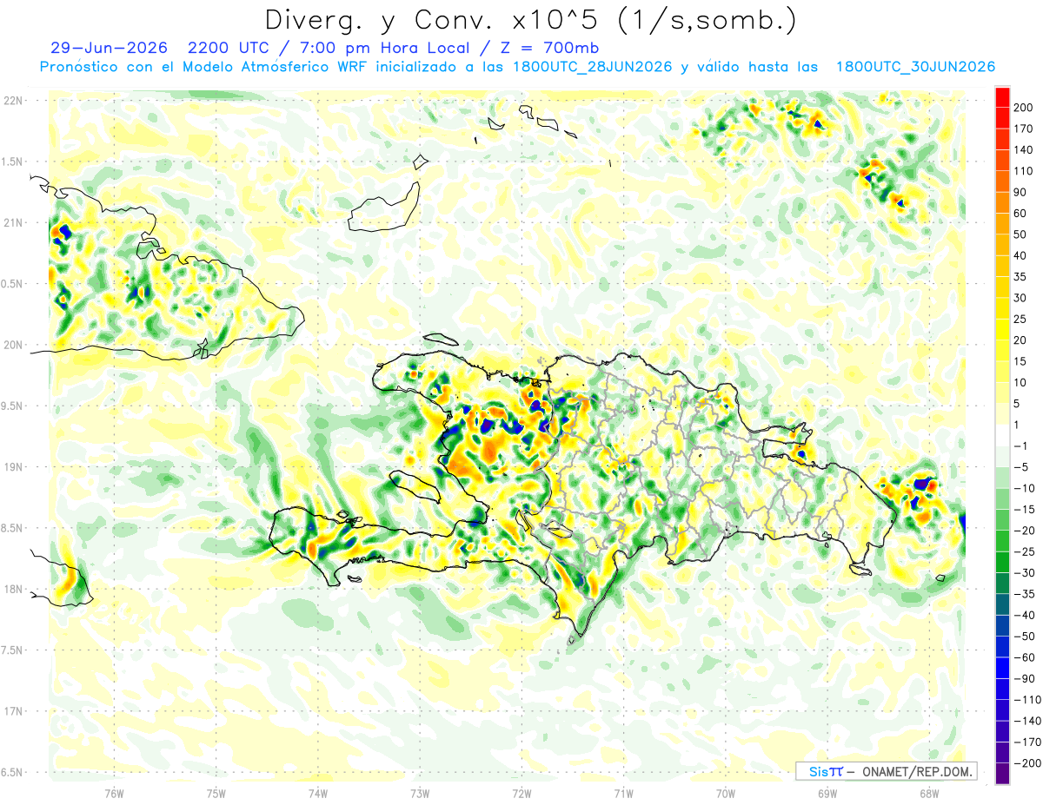Click the '-170' value on the color scale

(x=1026, y=742)
